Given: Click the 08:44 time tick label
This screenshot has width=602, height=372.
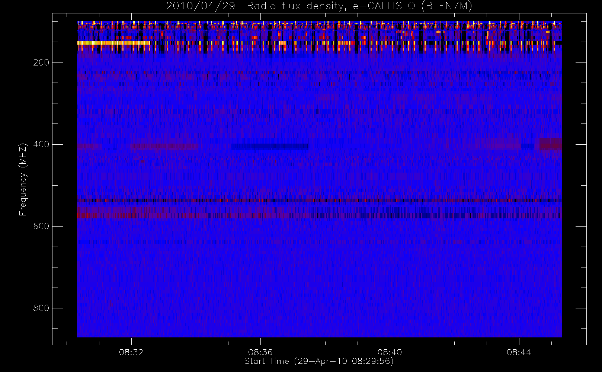Looking at the screenshot, I should 519,352.
